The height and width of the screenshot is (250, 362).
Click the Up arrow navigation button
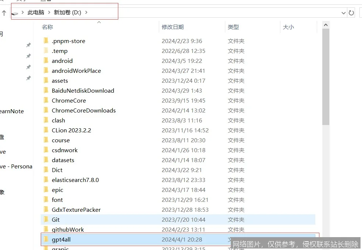(4, 13)
